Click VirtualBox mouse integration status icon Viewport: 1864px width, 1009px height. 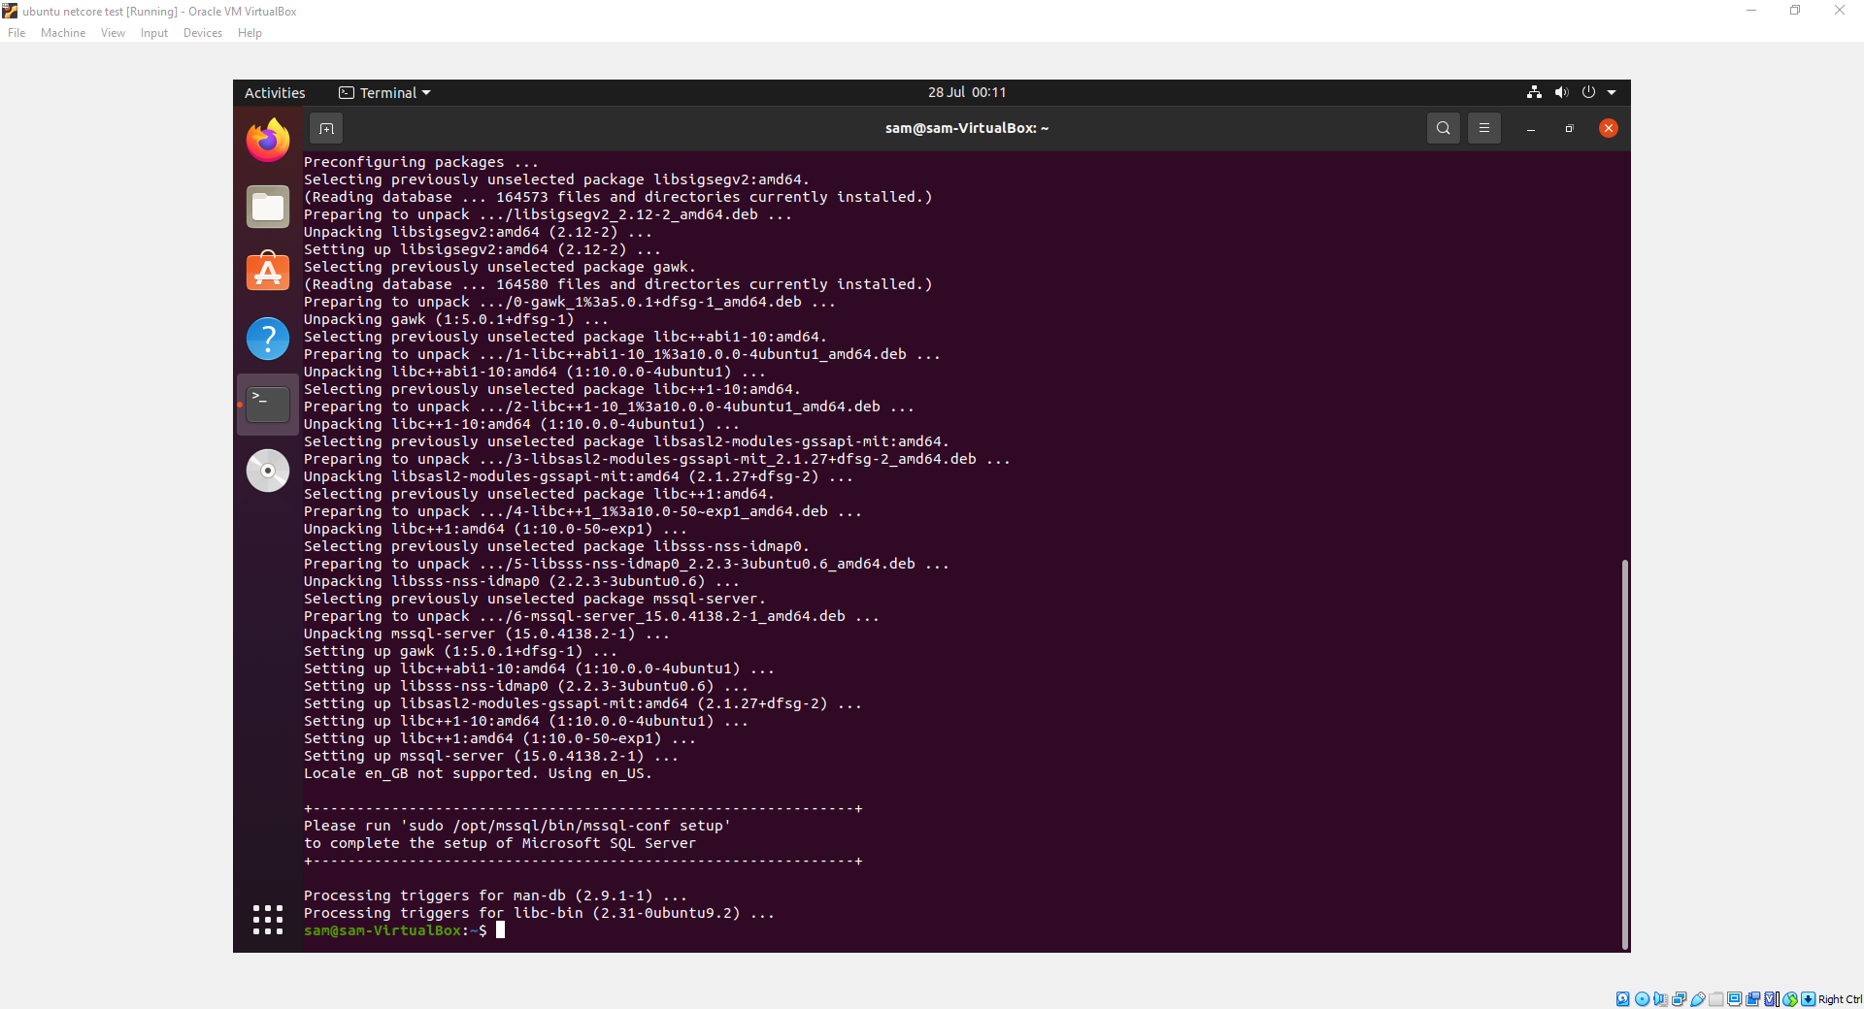1789,999
